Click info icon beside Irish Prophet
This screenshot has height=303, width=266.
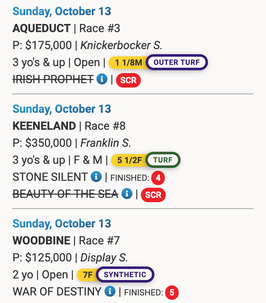[102, 79]
